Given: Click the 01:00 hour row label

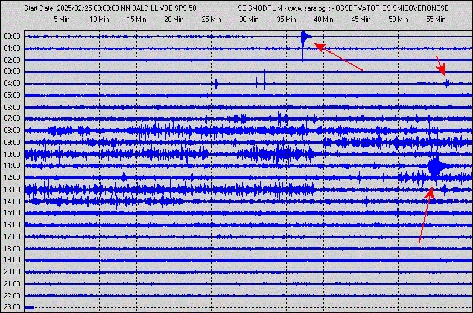Looking at the screenshot, I should (x=12, y=48).
